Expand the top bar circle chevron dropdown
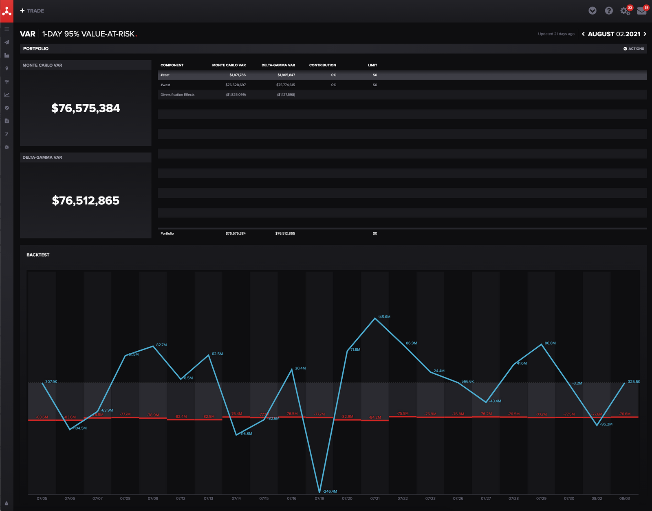Image resolution: width=652 pixels, height=511 pixels. [593, 11]
